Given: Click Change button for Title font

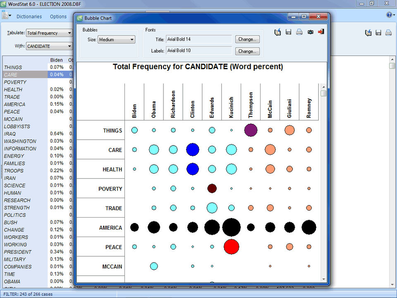Looking at the screenshot, I should coord(247,39).
